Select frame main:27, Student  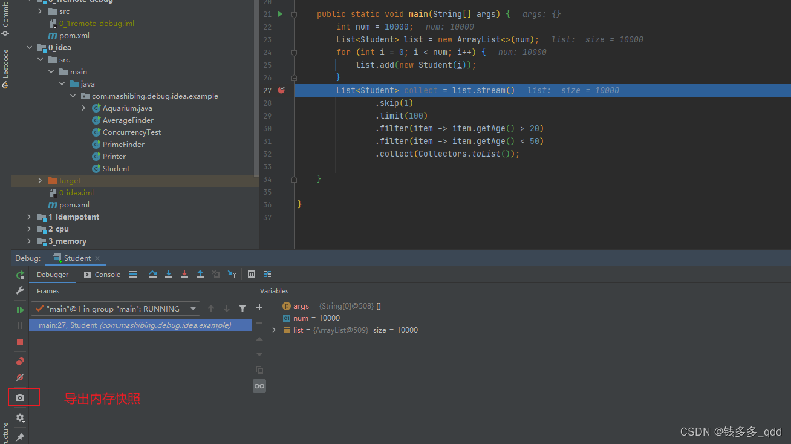[140, 325]
